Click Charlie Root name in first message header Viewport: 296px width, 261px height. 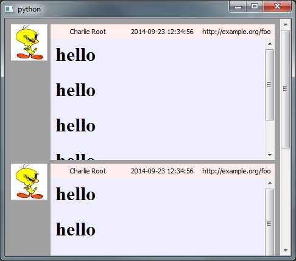click(88, 32)
